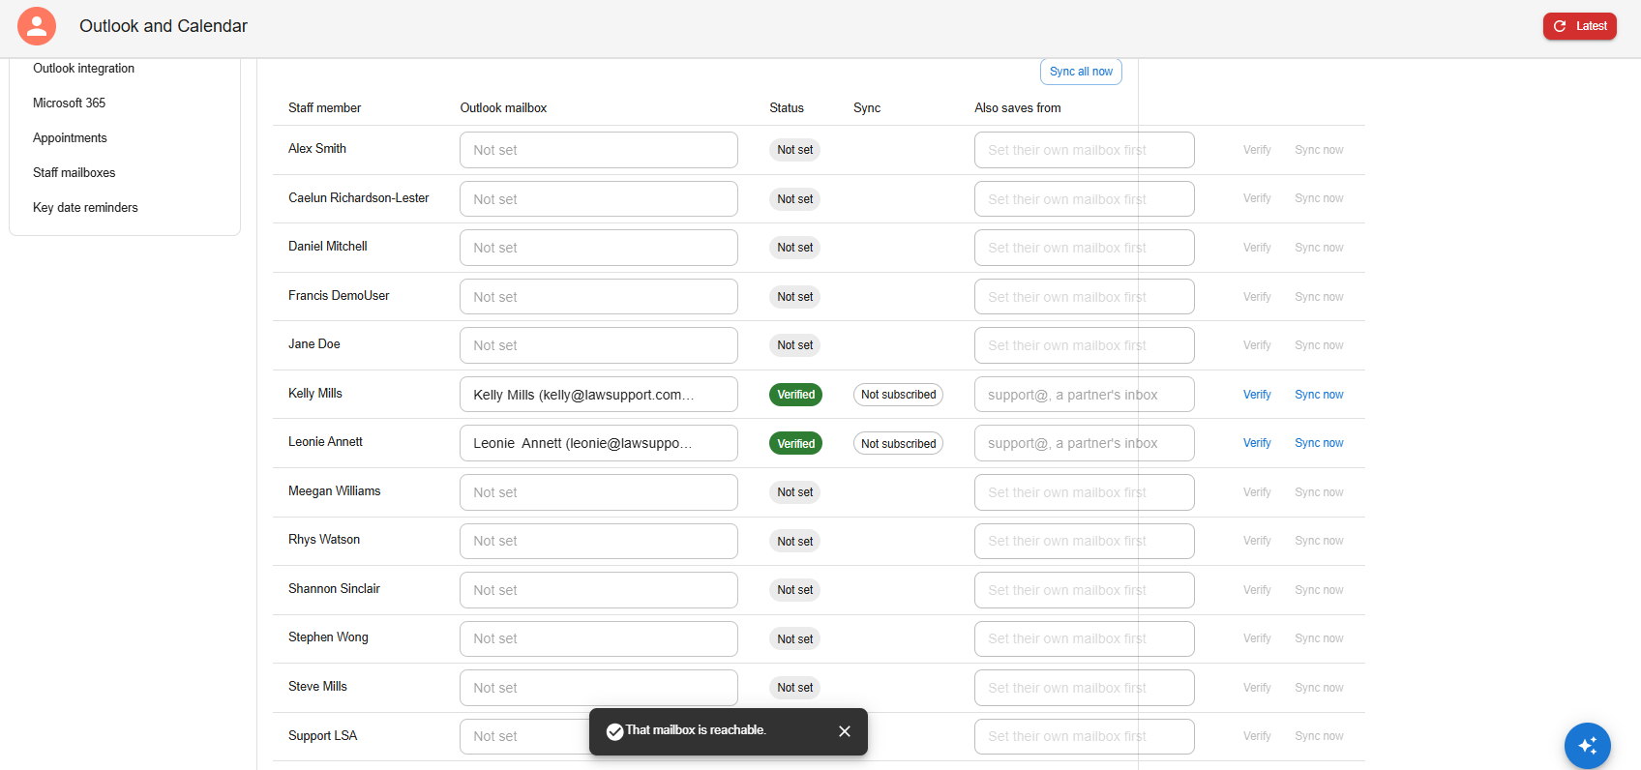Viewport: 1641px width, 770px height.
Task: Edit Caelun Richardson-Lester mailbox field
Action: (x=599, y=199)
